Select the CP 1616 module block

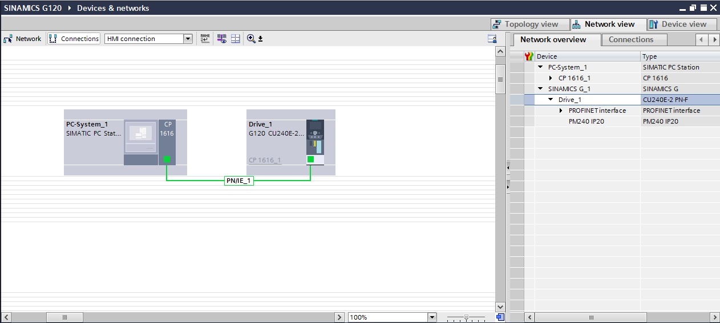click(x=168, y=142)
